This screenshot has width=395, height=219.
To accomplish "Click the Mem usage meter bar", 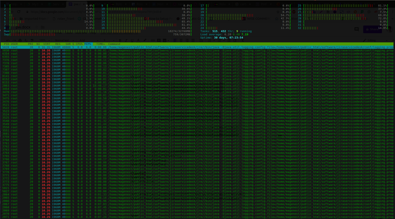I will (x=98, y=31).
